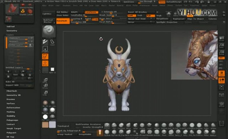Choose the TrimDyn brush
228x139 pixels.
(192, 126)
